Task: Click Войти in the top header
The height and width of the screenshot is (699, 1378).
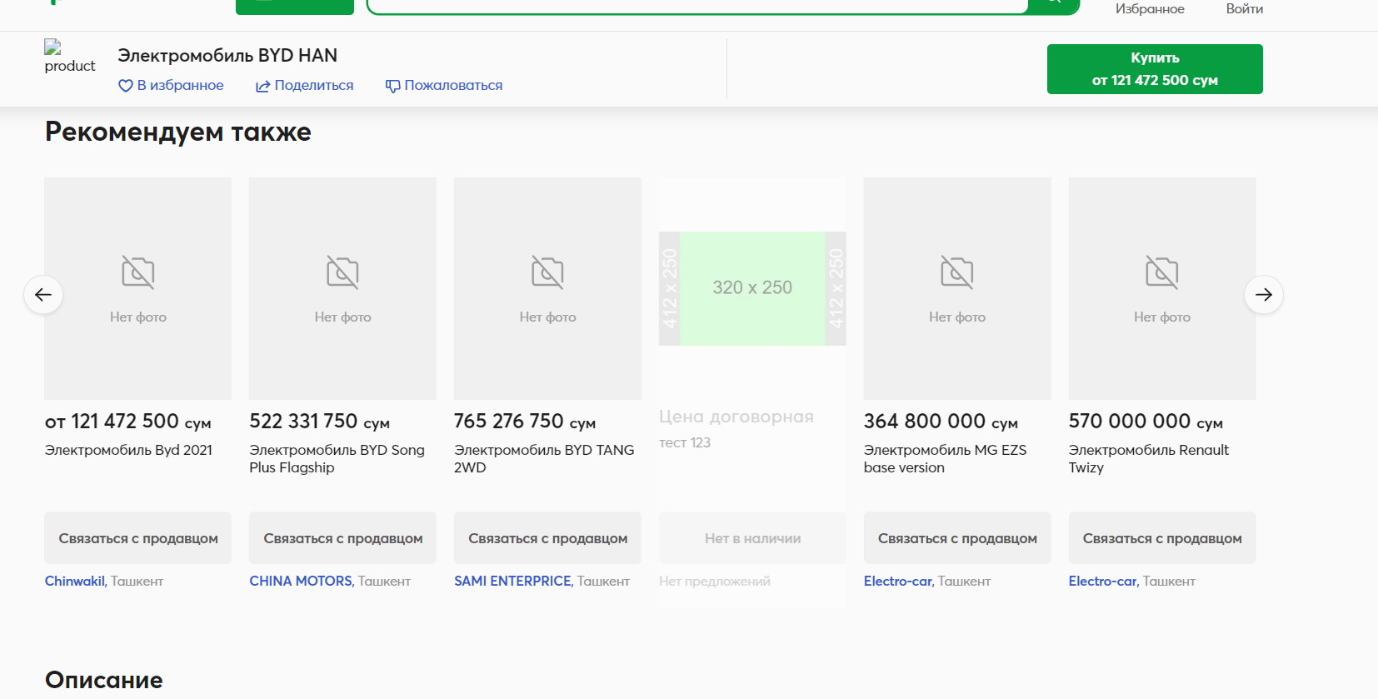Action: (x=1245, y=9)
